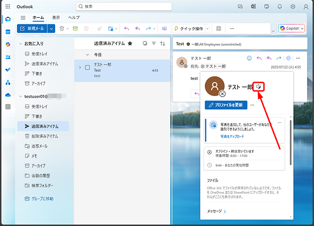
Task: Click the archive icon in toolbar
Action: pos(75,29)
